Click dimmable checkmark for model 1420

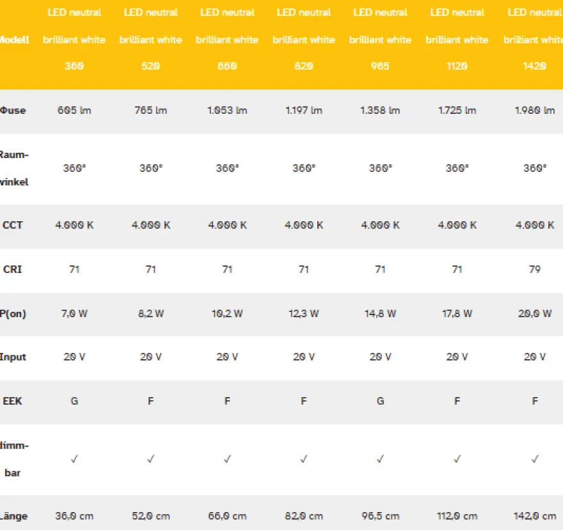(x=535, y=459)
